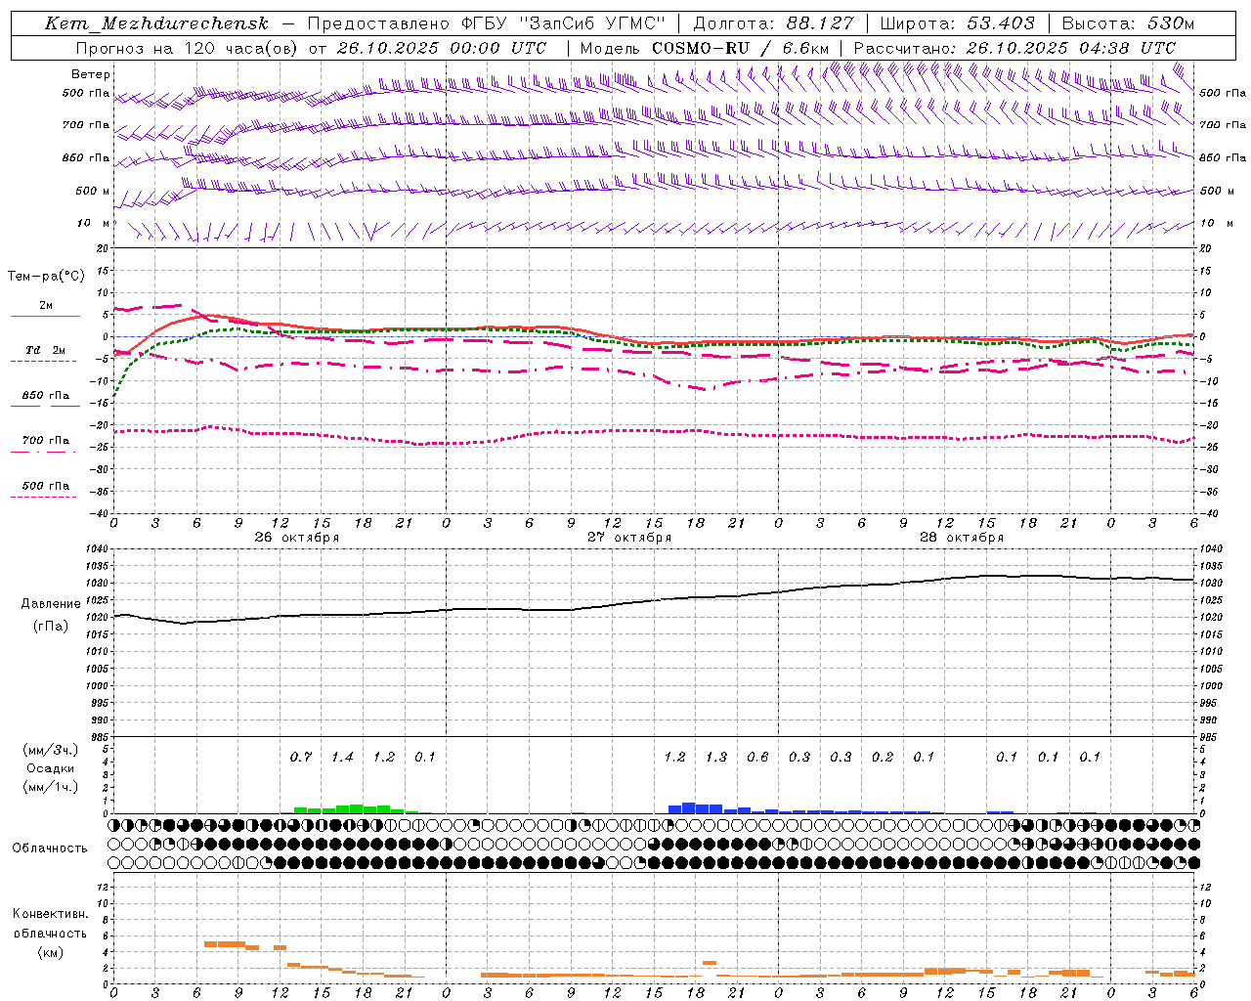Click the date label 26 октября

point(297,538)
